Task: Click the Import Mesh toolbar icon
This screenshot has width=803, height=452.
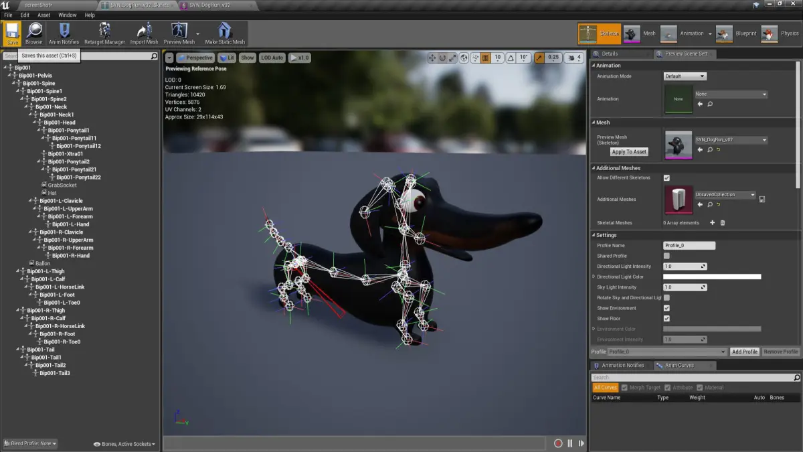Action: tap(144, 32)
